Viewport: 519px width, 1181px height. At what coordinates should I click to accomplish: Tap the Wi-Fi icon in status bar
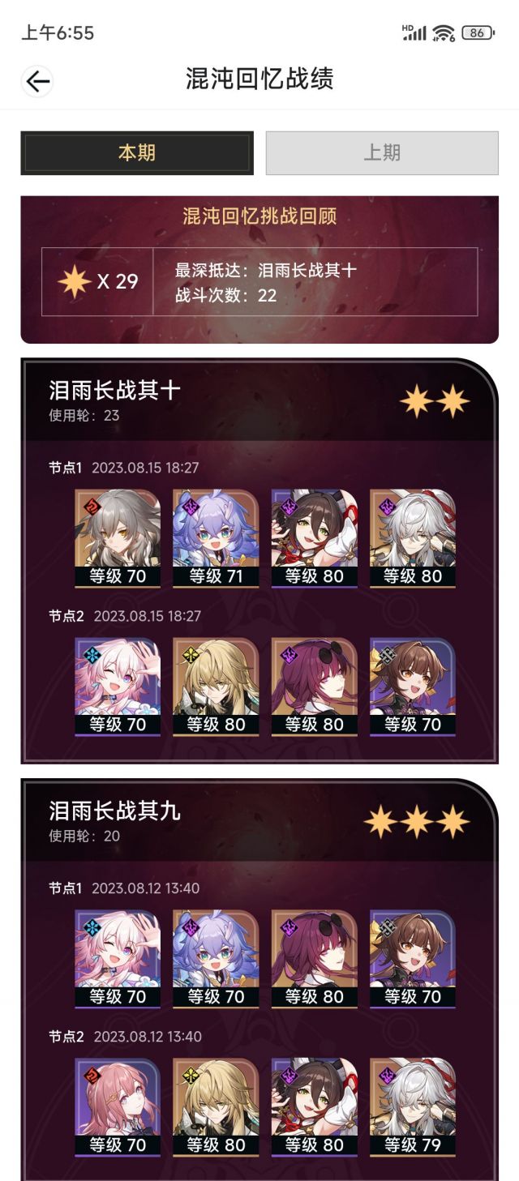[444, 33]
